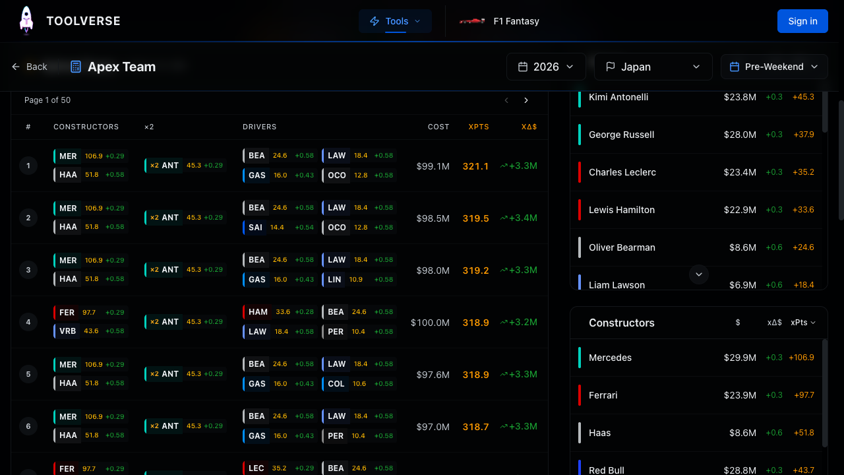Open the Tools dropdown menu
This screenshot has height=475, width=844.
click(x=396, y=21)
